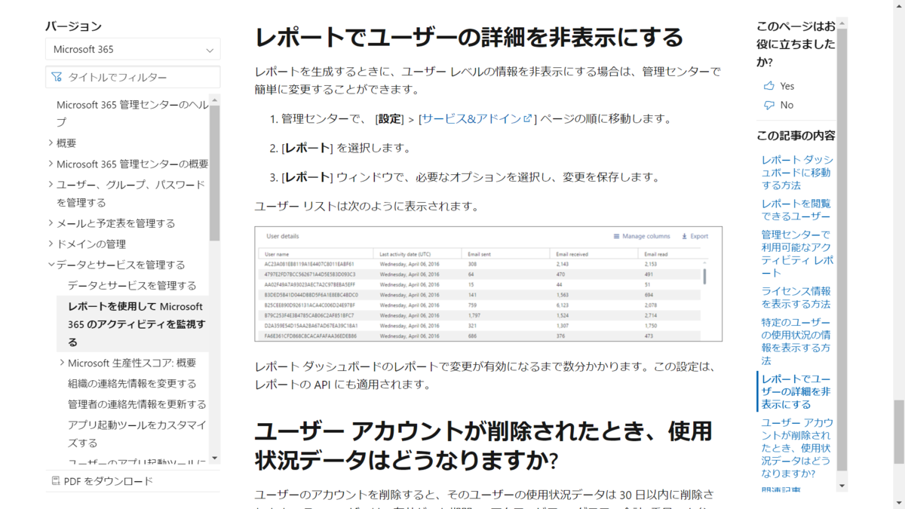905x509 pixels.
Task: Click the sidebar scrollbar up arrow
Action: pyautogui.click(x=215, y=99)
